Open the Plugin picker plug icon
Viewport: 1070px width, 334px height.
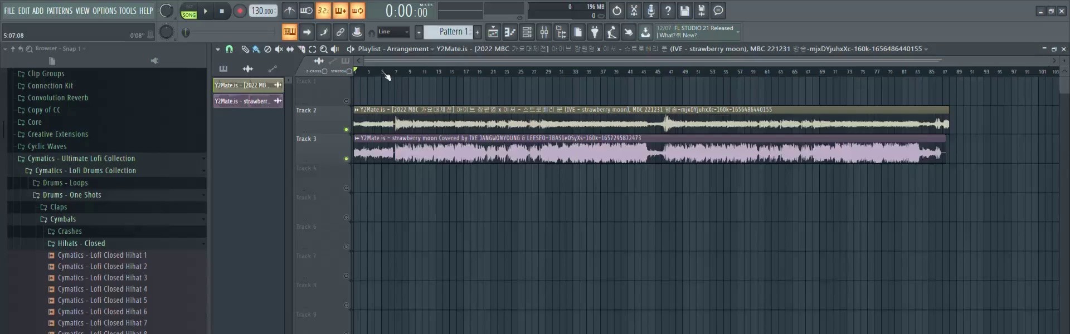pos(595,32)
